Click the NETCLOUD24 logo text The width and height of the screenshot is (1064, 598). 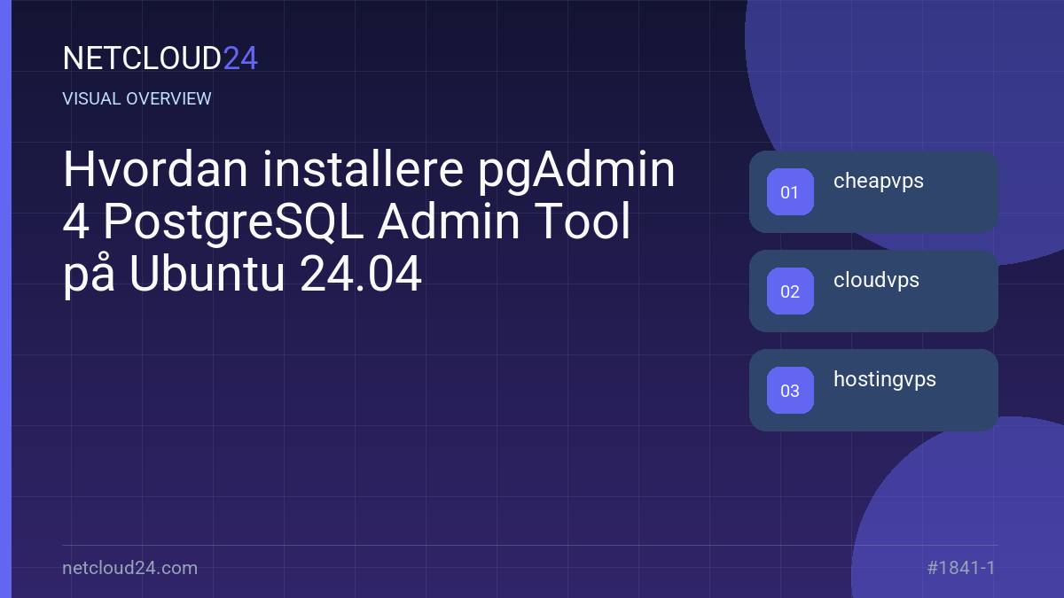160,58
